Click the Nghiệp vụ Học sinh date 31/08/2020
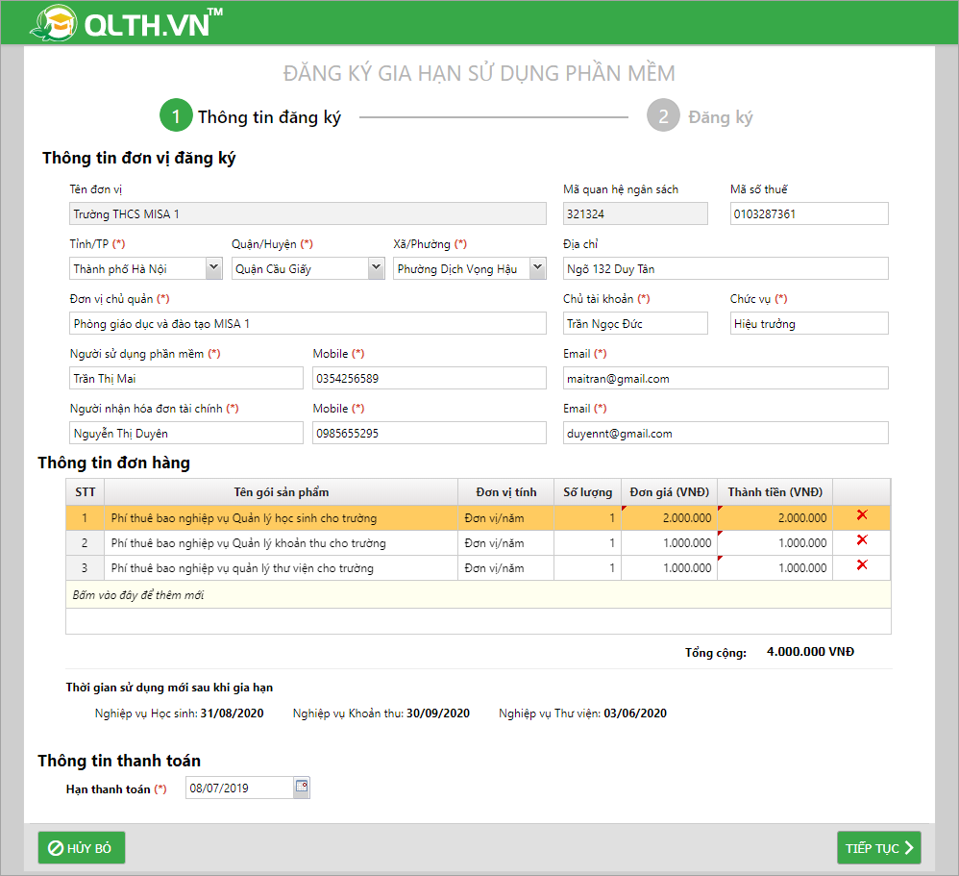This screenshot has height=876, width=959. point(232,713)
